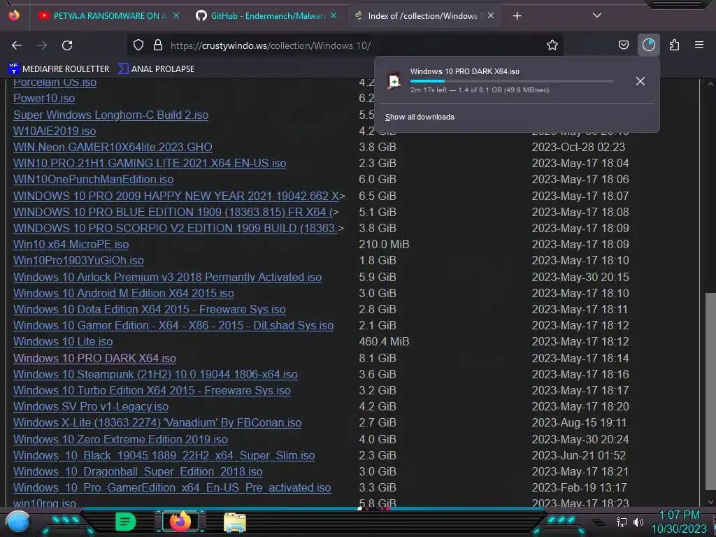Viewport: 716px width, 537px height.
Task: Open the downloading ISO file icon
Action: click(x=394, y=81)
